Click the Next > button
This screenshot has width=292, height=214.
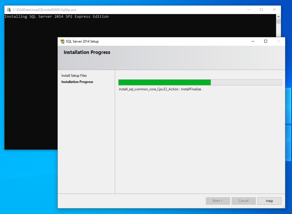point(218,201)
